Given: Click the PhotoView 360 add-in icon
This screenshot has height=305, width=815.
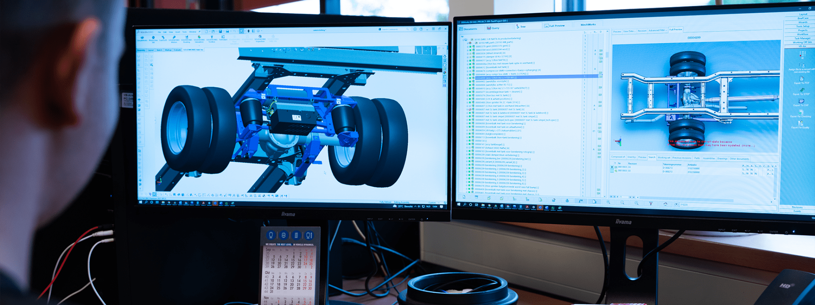Looking at the screenshot, I should click(153, 39).
